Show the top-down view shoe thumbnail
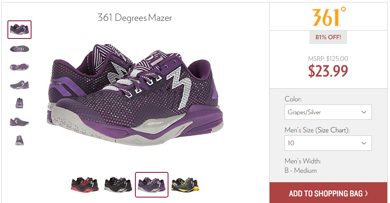The image size is (390, 203). coord(19,49)
